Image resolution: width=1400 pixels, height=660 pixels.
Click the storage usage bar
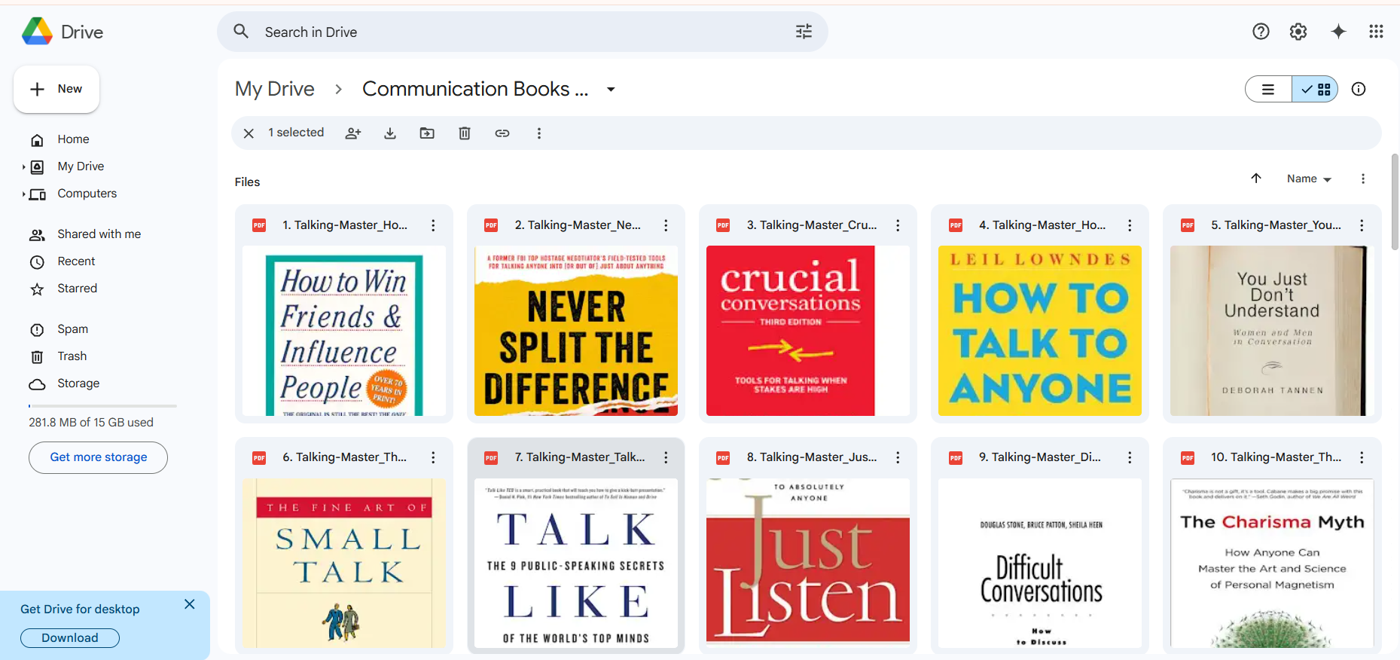[102, 406]
